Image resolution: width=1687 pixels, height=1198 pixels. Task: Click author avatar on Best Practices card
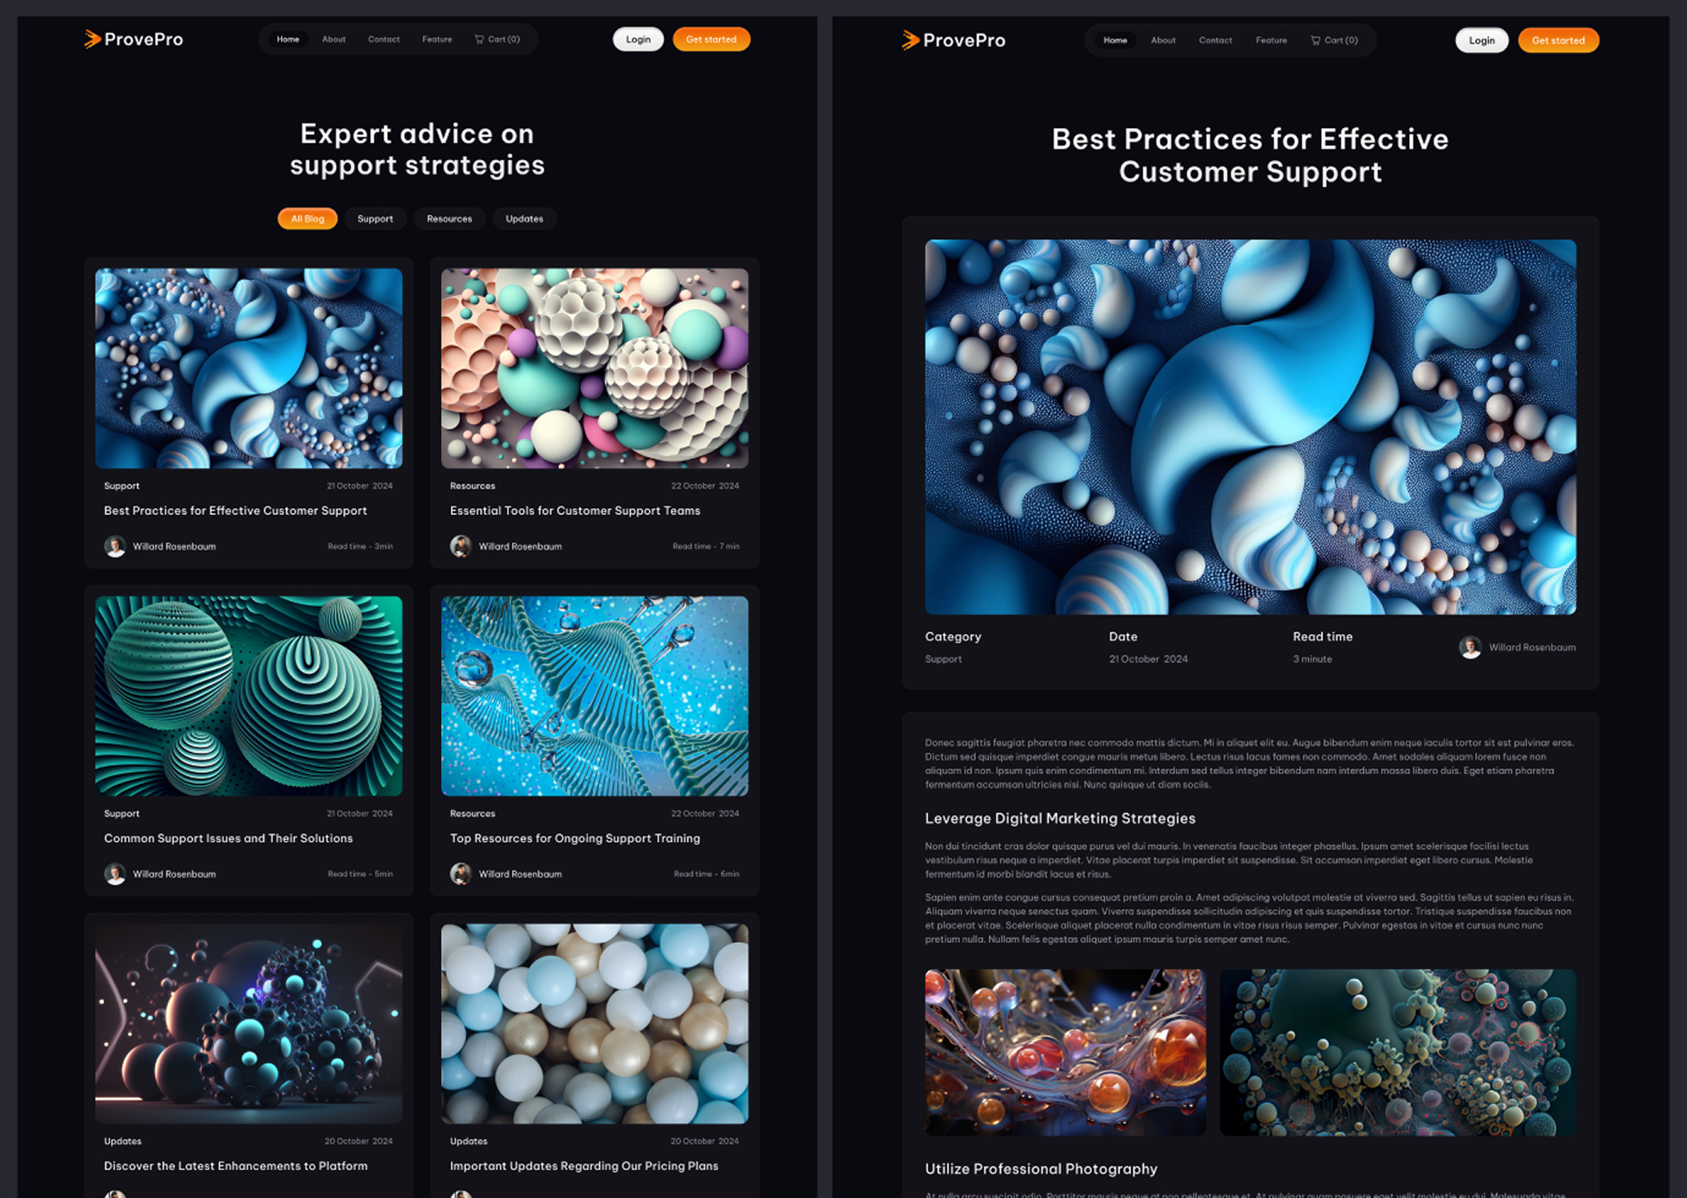115,546
